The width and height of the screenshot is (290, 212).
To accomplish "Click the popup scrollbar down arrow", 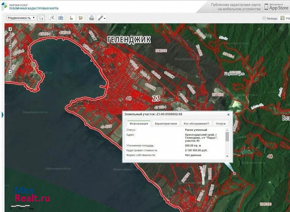I will pyautogui.click(x=227, y=156).
